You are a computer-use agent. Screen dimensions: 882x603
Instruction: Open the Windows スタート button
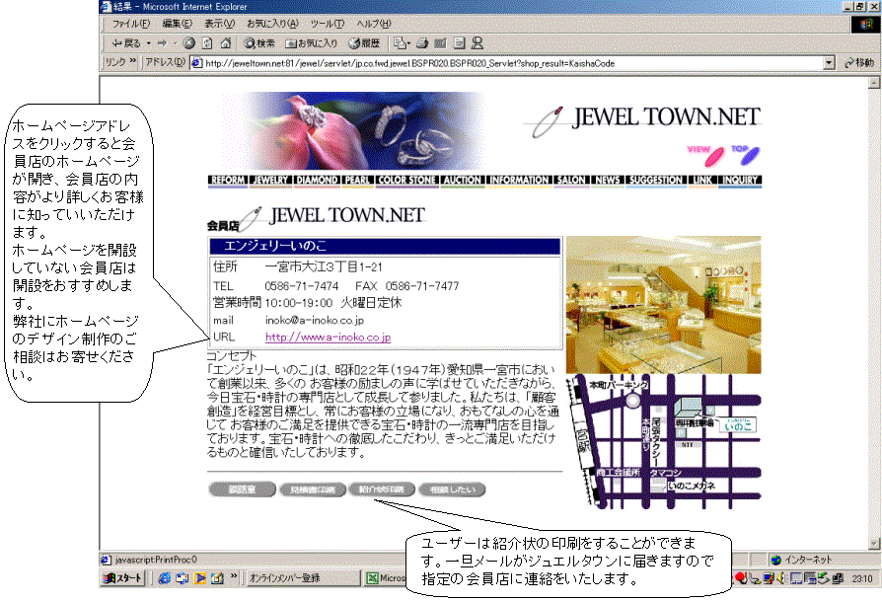coord(123,577)
